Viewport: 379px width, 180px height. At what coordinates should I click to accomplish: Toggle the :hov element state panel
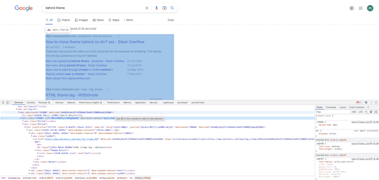click(x=354, y=112)
